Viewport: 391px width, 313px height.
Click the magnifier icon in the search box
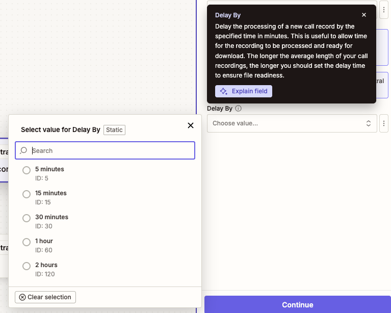23,151
